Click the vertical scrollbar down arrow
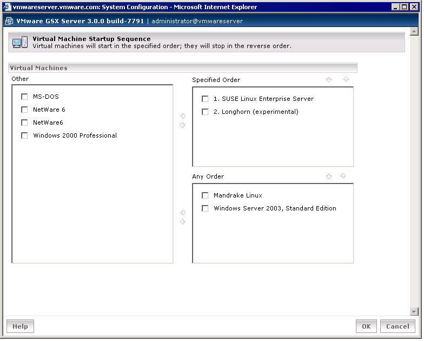Screen dimensions: 424x341 (414, 311)
